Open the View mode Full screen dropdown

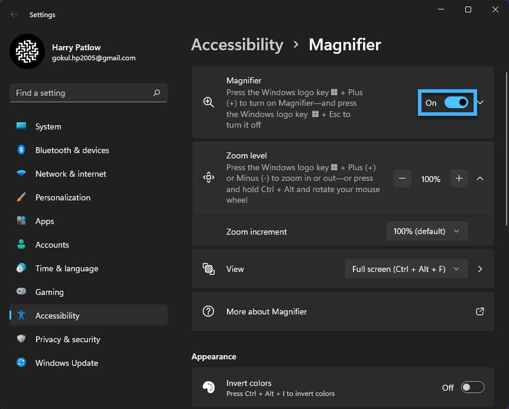click(x=406, y=269)
